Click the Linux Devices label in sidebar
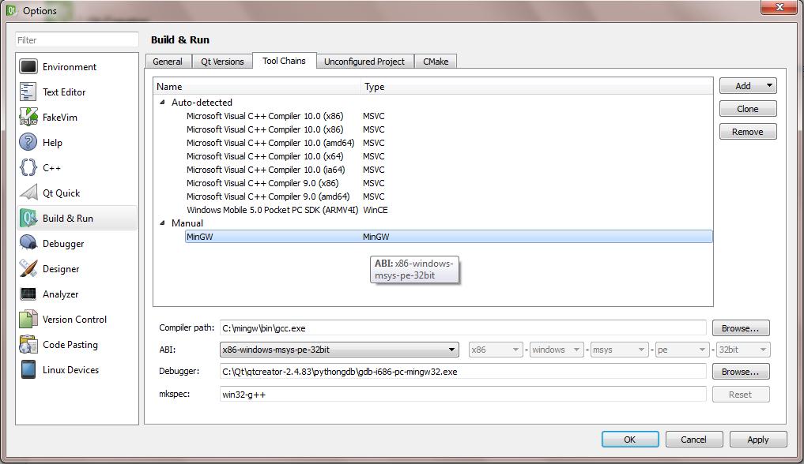This screenshot has width=804, height=464. (x=70, y=370)
